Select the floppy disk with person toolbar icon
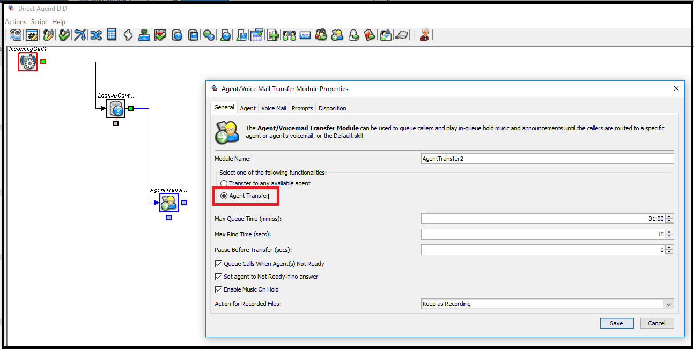The image size is (694, 351). [x=241, y=35]
